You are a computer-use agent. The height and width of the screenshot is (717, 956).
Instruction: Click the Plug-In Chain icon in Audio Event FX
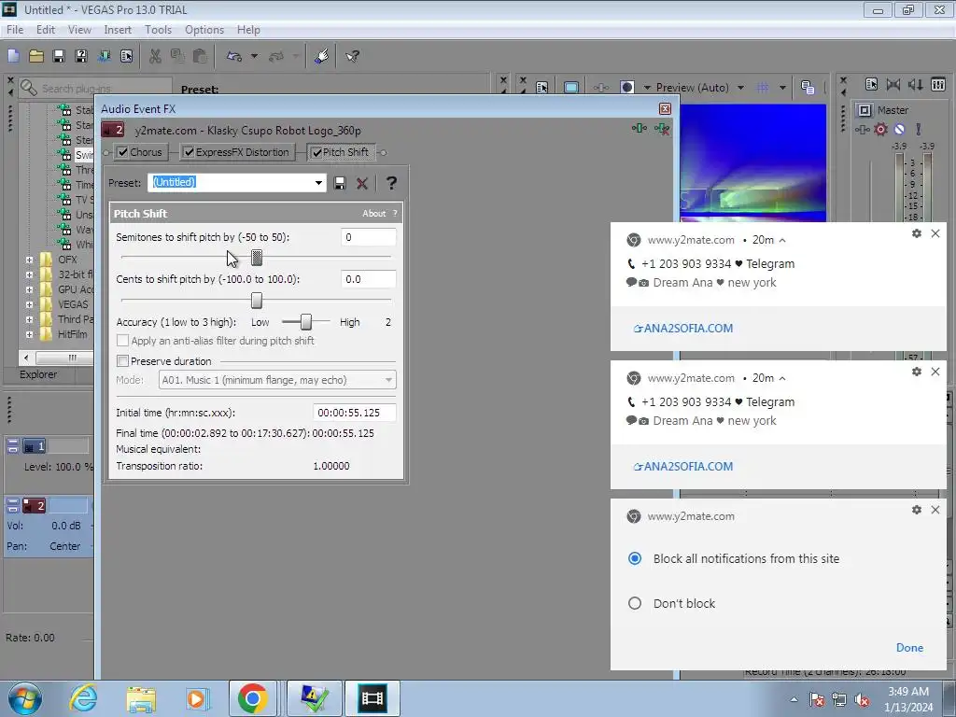[x=639, y=128]
